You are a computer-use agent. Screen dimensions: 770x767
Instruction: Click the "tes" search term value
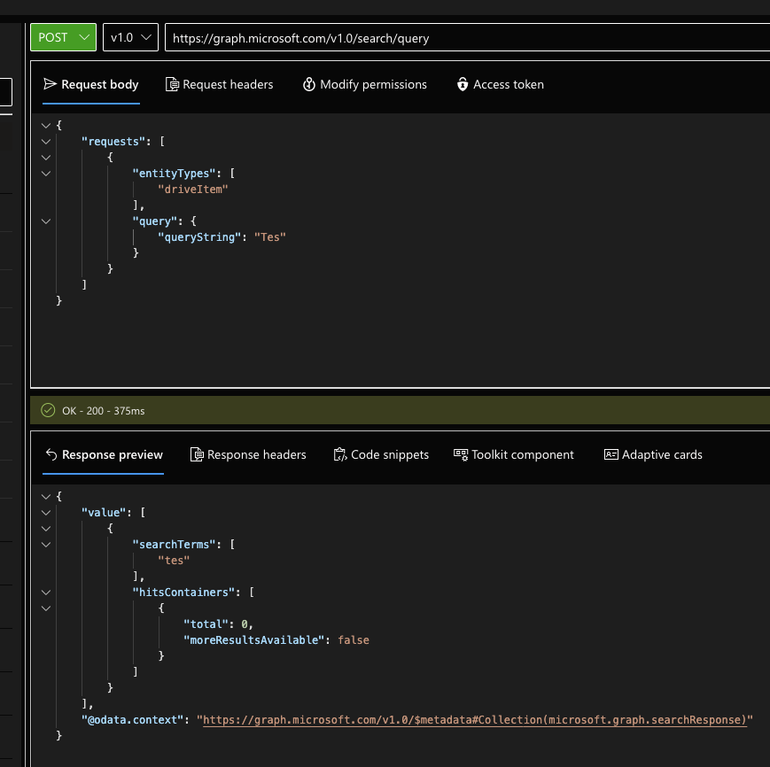click(x=174, y=561)
